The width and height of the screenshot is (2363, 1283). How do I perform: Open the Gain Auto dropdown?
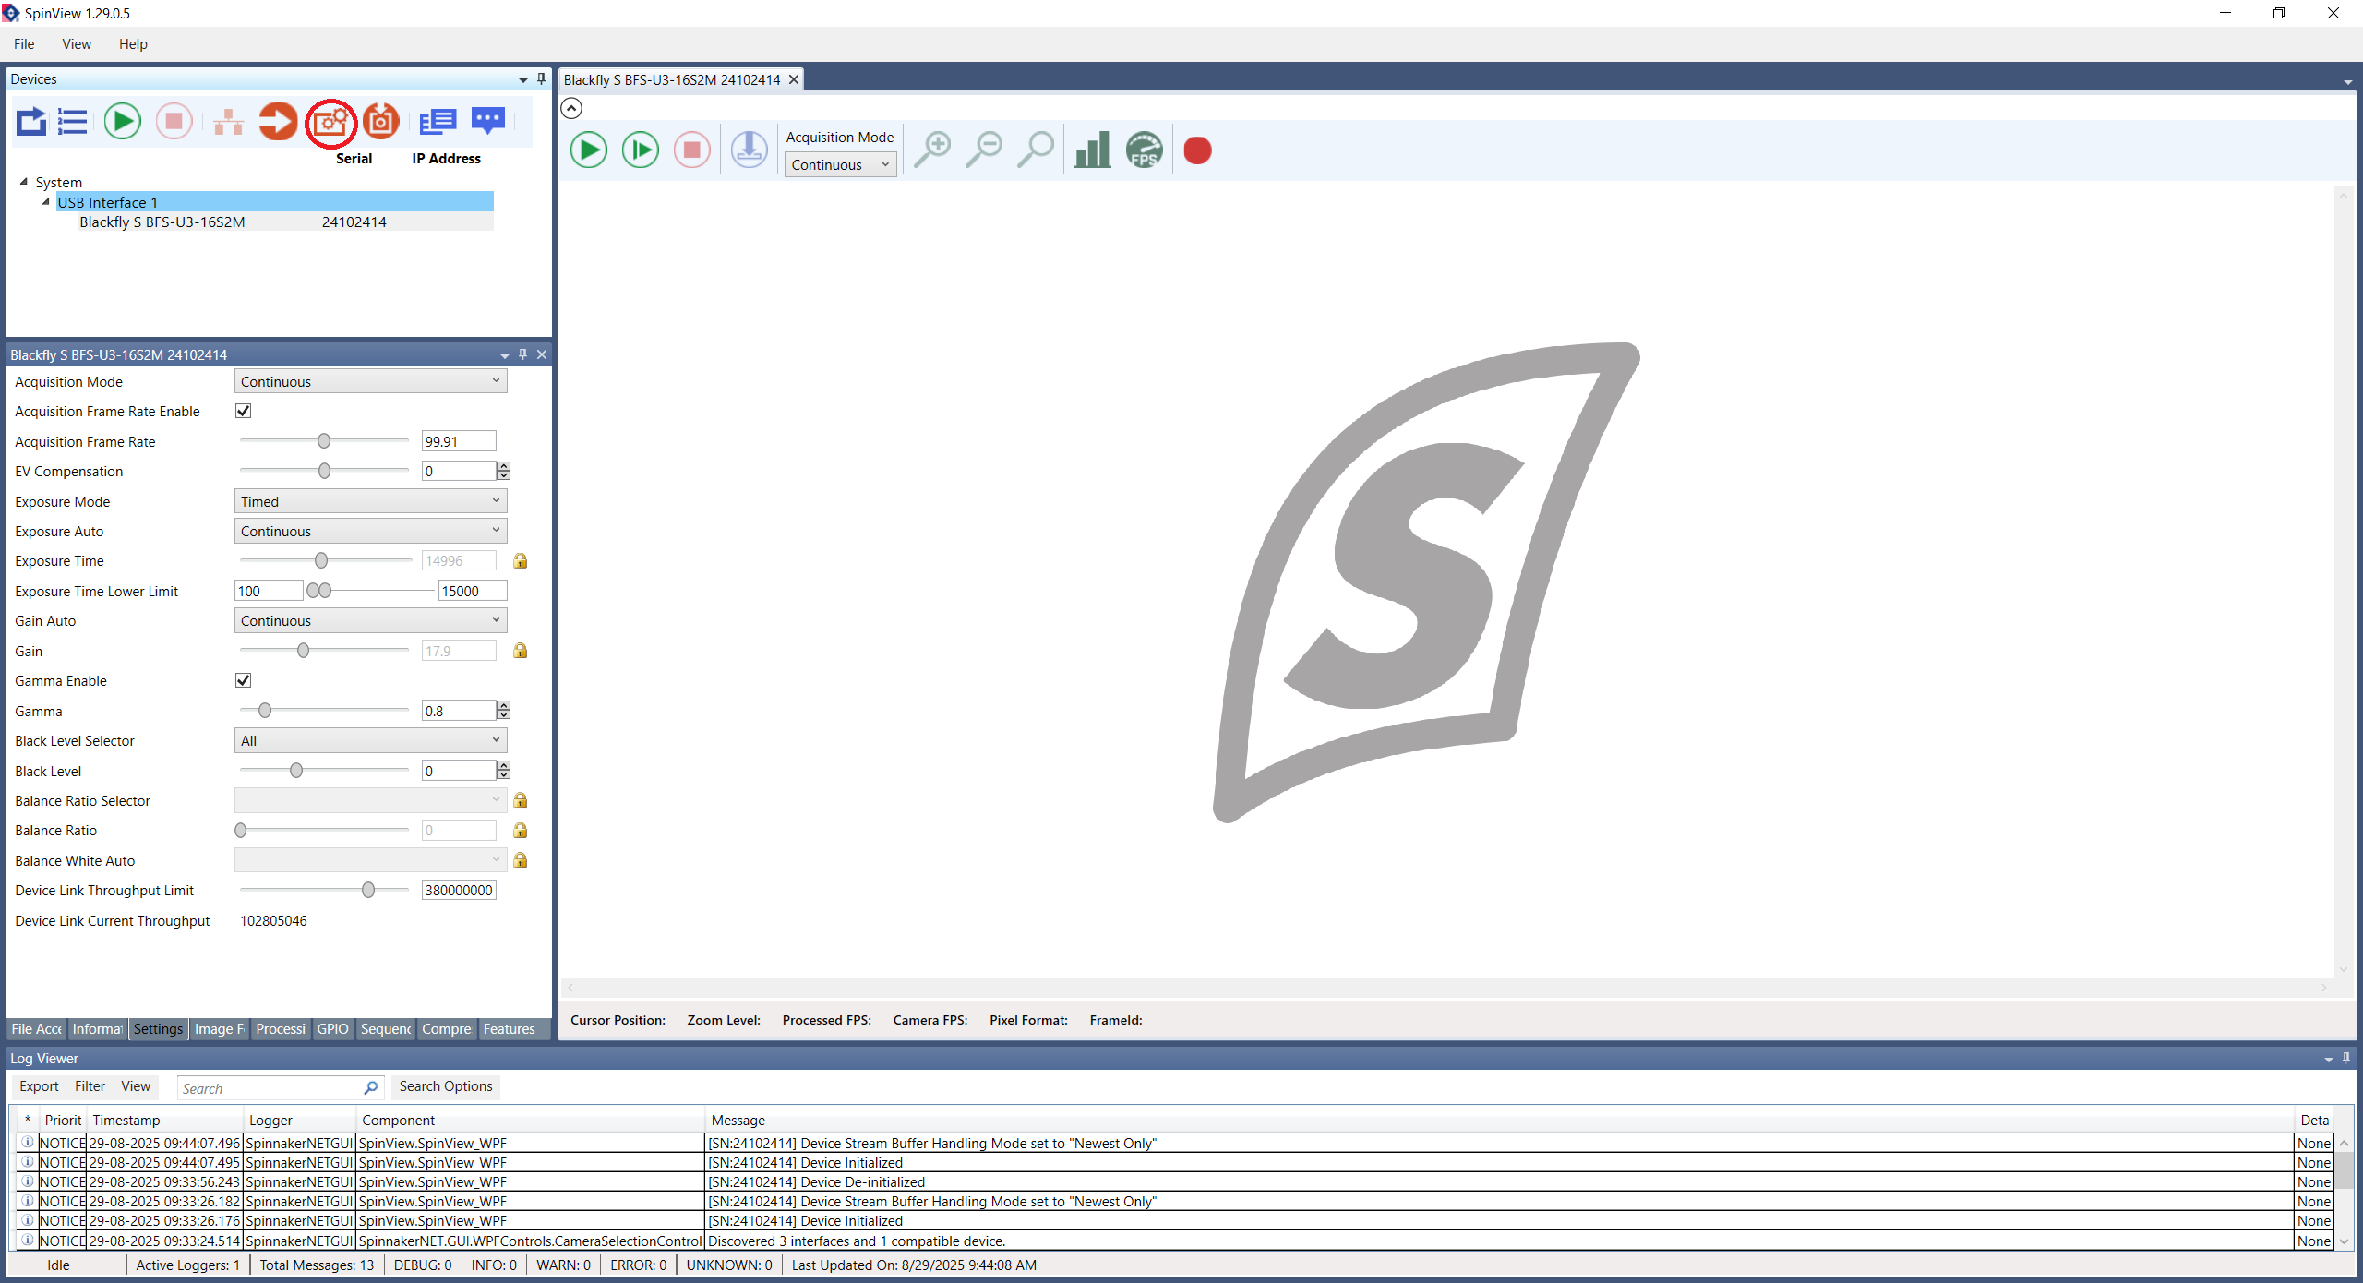tap(370, 620)
